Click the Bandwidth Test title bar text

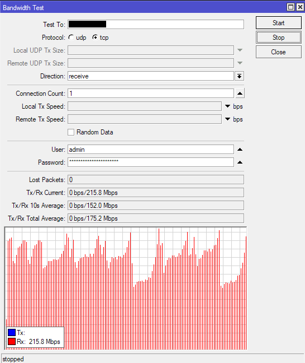(x=23, y=8)
